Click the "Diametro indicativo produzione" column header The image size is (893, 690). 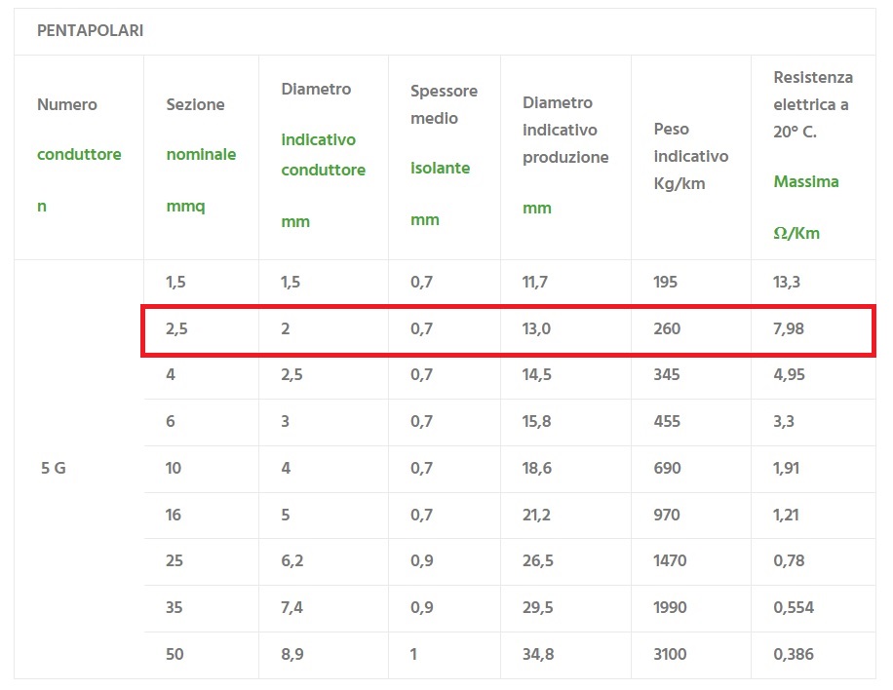565,156
